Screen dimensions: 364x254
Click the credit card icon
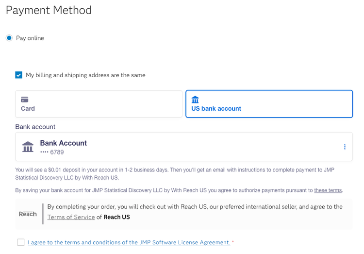(24, 100)
